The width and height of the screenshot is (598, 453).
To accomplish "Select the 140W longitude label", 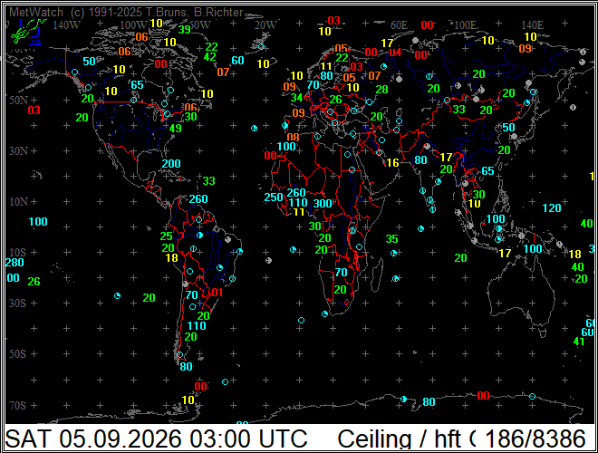I will [66, 25].
